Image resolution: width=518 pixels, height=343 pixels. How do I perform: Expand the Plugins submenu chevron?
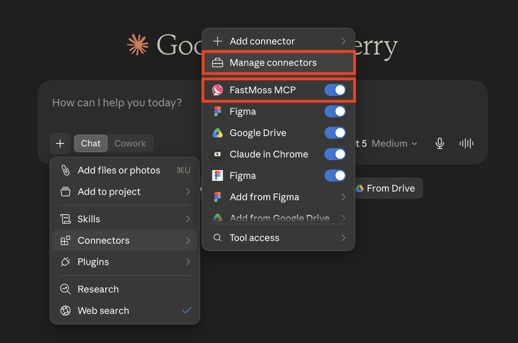coord(188,262)
